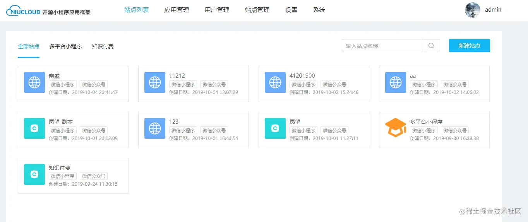The image size is (528, 222).
Task: Click date 2019-10-02 15:24:46
Action: (336, 92)
